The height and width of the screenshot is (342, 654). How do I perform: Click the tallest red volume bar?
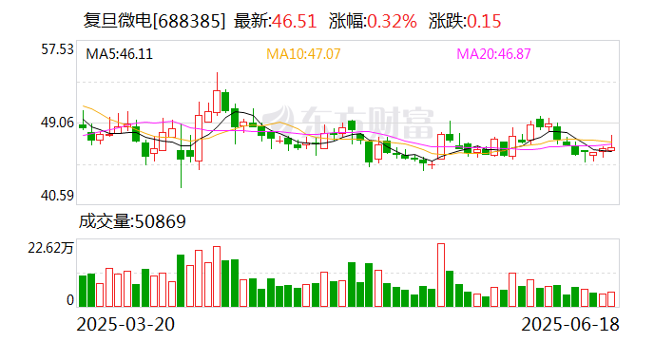[x=441, y=275]
